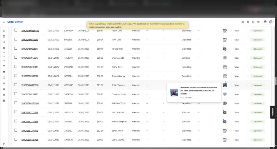Open order link 109015388701444
The width and height of the screenshot is (277, 149).
point(30,67)
